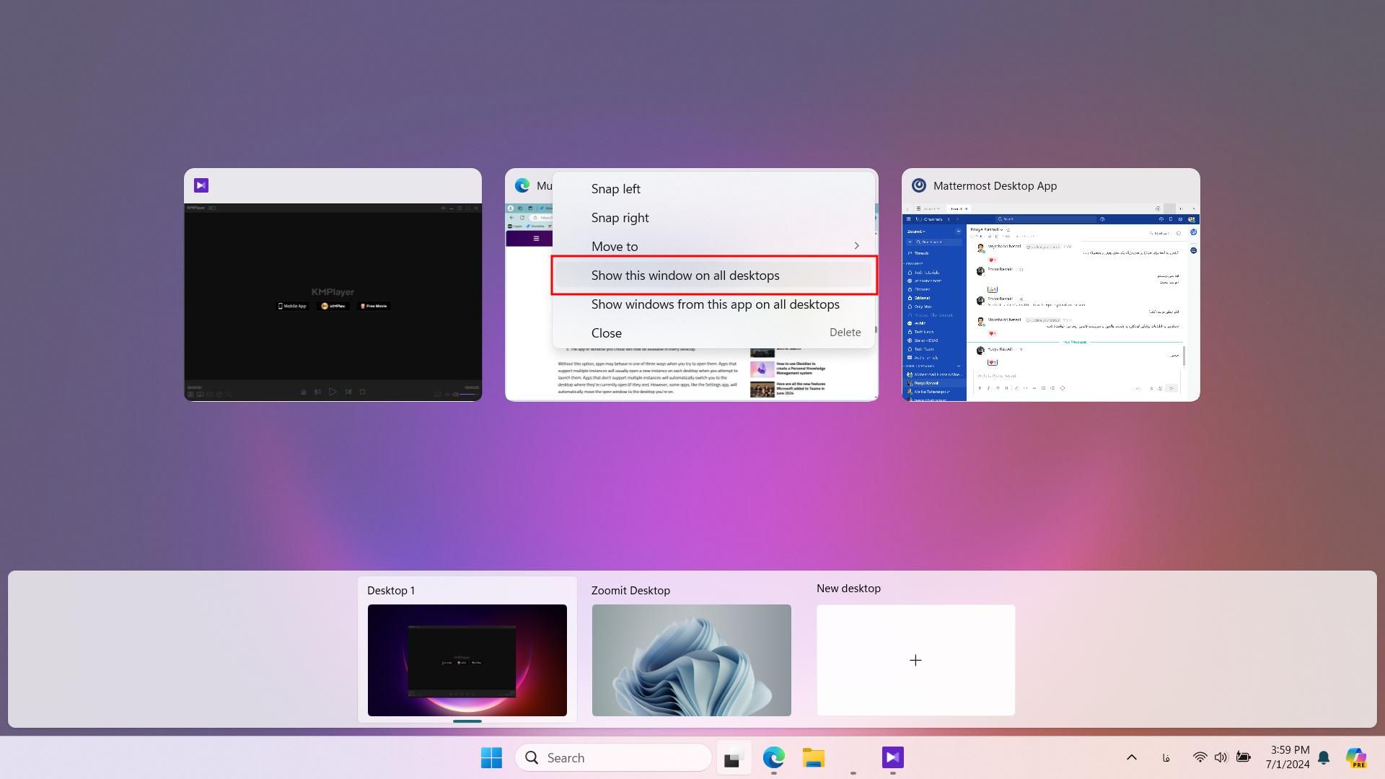The image size is (1385, 779).
Task: Expand Move to submenu with arrow
Action: (854, 245)
